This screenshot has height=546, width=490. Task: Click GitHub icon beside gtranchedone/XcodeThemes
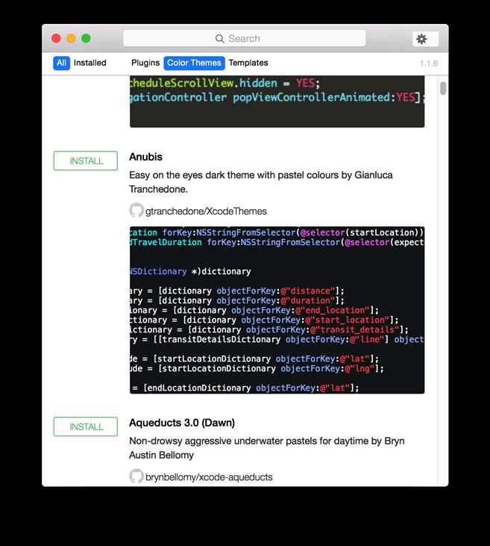(136, 211)
